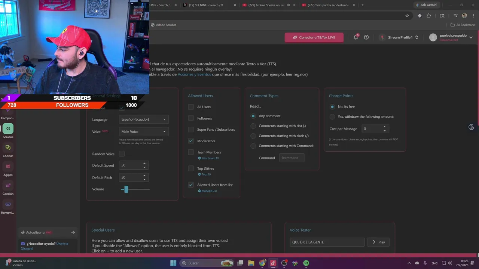The width and height of the screenshot is (479, 269).
Task: Check the Top Gifters checkbox
Action: coord(191,168)
